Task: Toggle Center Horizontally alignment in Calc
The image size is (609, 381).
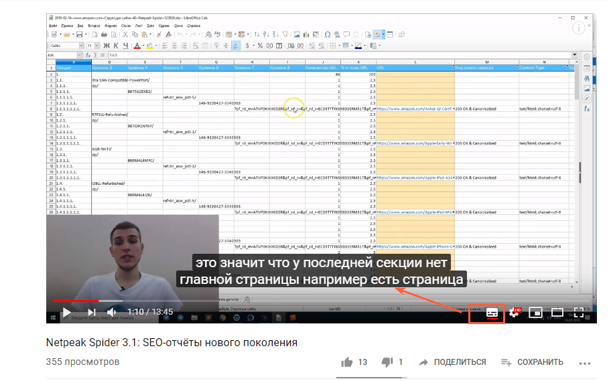Action: pyautogui.click(x=174, y=46)
